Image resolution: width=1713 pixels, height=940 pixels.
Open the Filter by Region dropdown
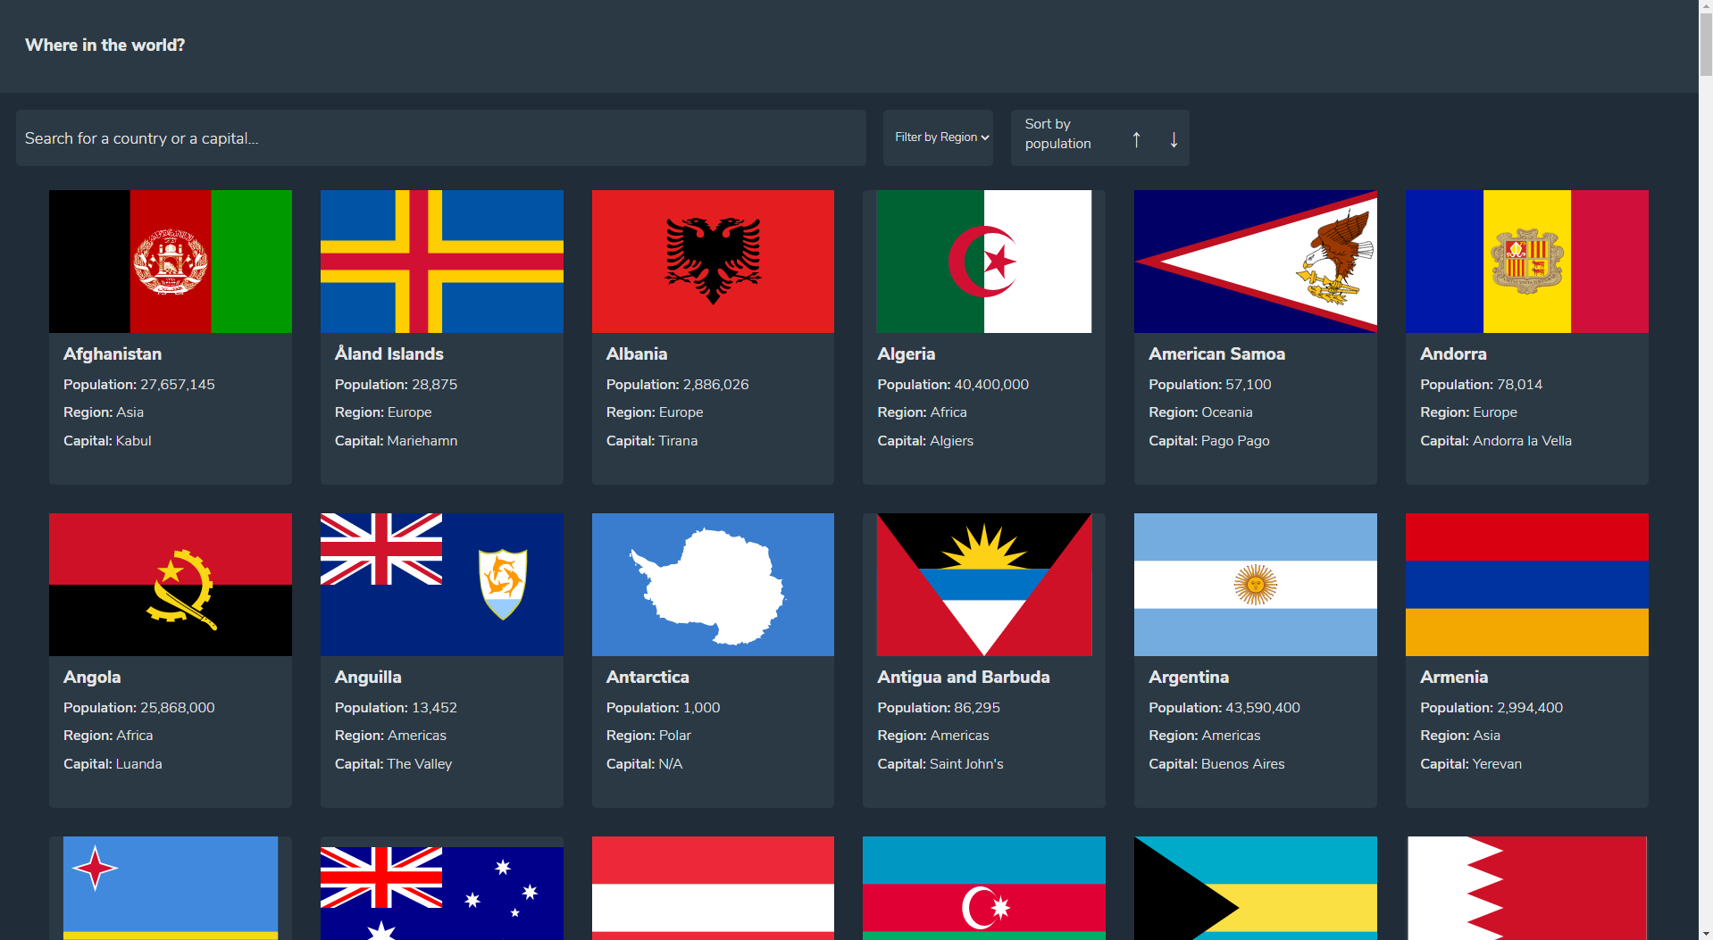click(938, 137)
